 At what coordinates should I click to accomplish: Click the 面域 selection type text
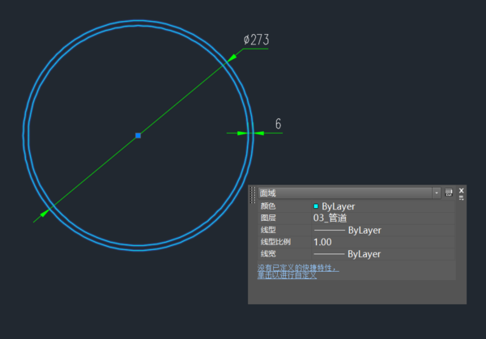pyautogui.click(x=268, y=193)
